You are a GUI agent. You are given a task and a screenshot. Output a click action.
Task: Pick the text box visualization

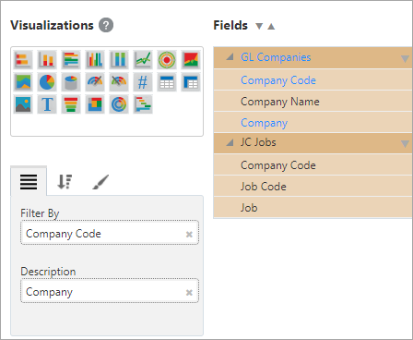[x=47, y=104]
